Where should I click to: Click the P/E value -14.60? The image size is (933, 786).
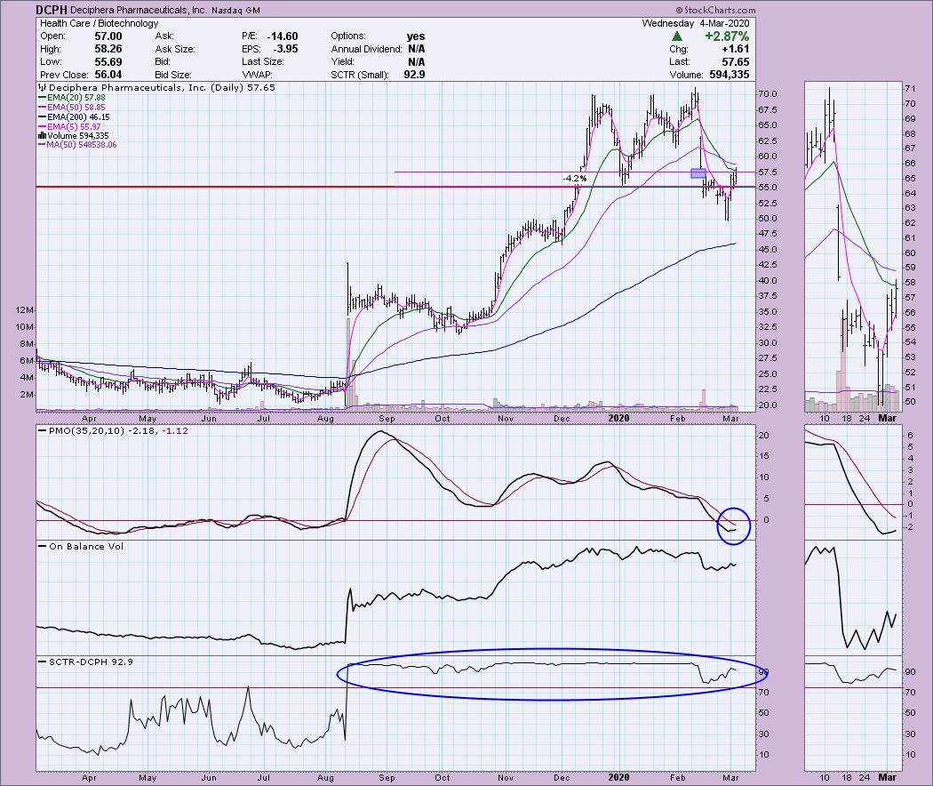283,36
